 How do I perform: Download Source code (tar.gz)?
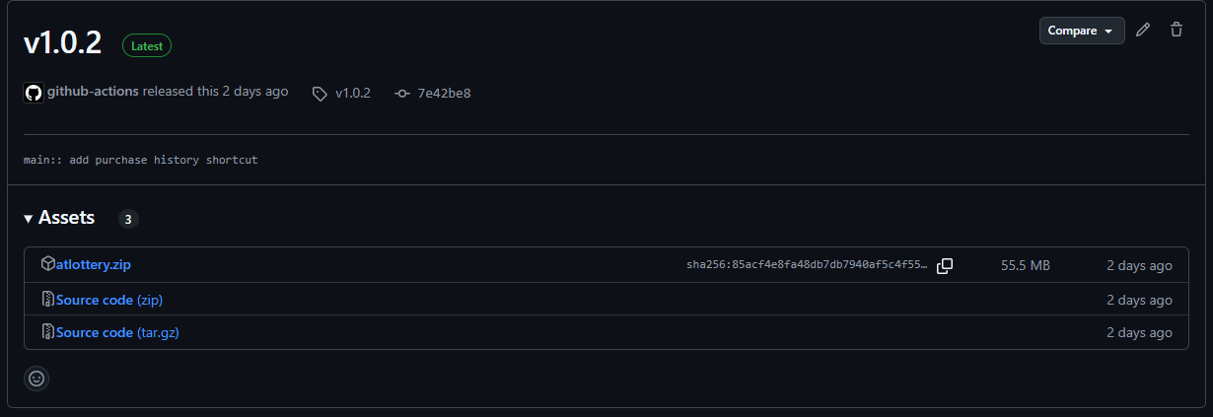tap(117, 333)
